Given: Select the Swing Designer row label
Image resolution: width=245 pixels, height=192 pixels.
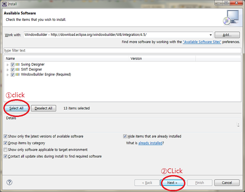Looking at the screenshot, I should click(x=33, y=64).
